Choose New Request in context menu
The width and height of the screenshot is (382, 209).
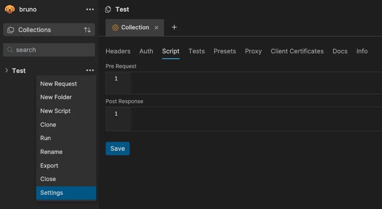click(58, 84)
